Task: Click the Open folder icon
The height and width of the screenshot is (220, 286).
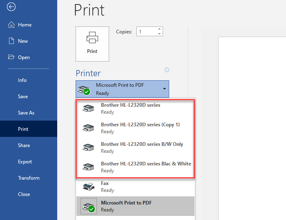Action: [11, 57]
